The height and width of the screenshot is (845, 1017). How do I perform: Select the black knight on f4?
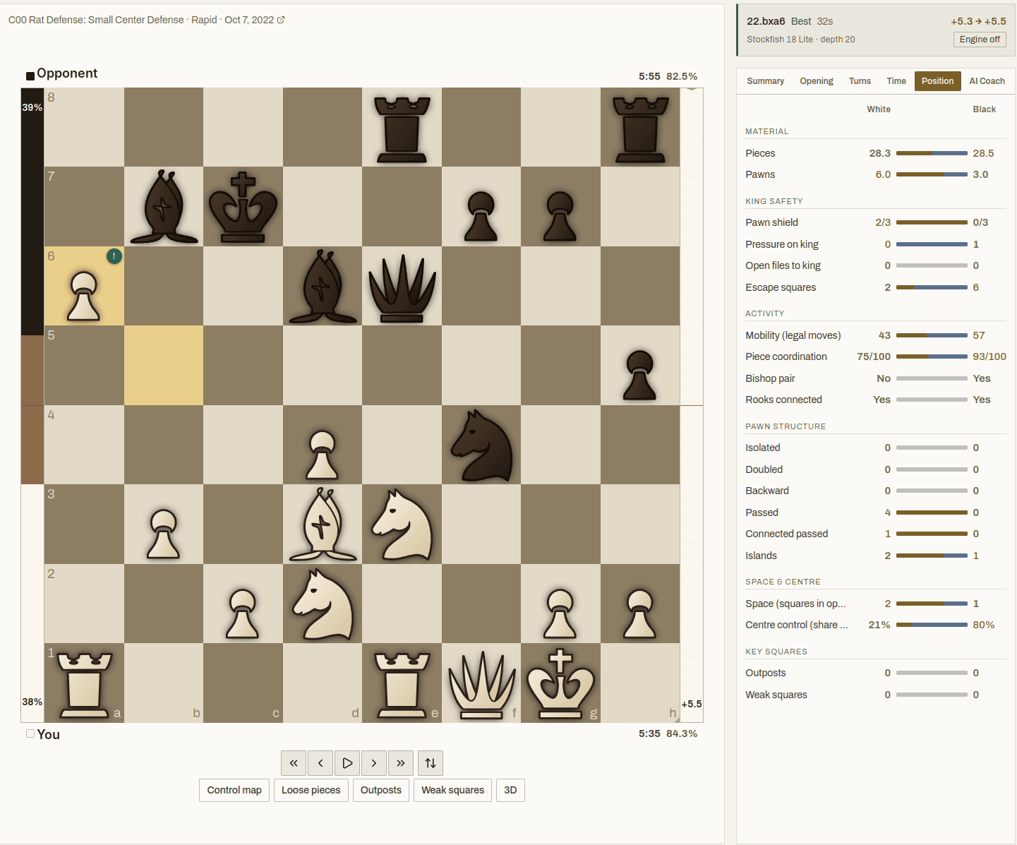point(481,445)
